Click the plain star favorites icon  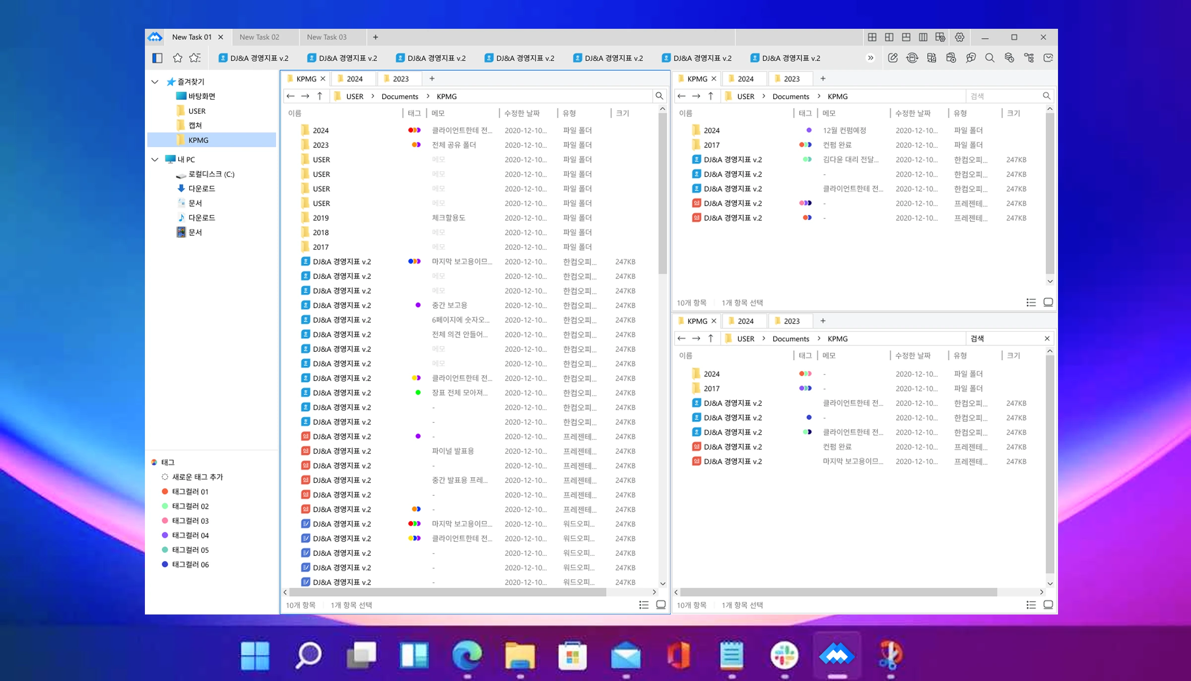(178, 58)
